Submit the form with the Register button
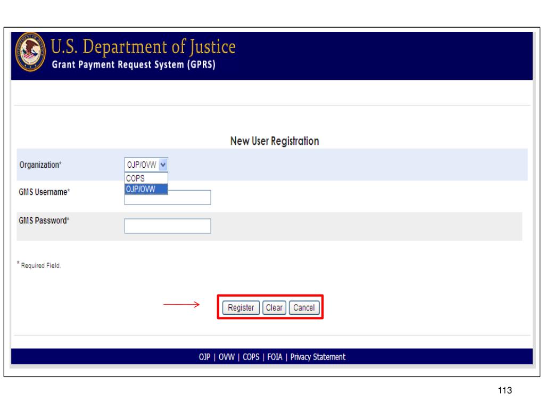 (241, 308)
